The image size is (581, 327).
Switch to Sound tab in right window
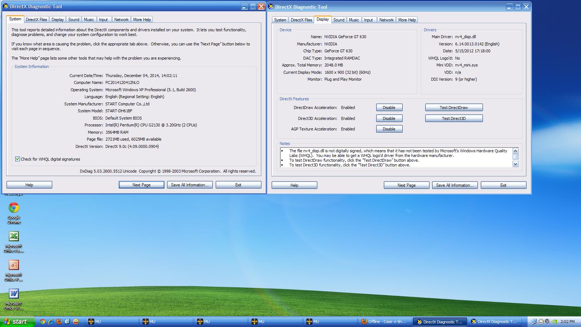coord(339,20)
